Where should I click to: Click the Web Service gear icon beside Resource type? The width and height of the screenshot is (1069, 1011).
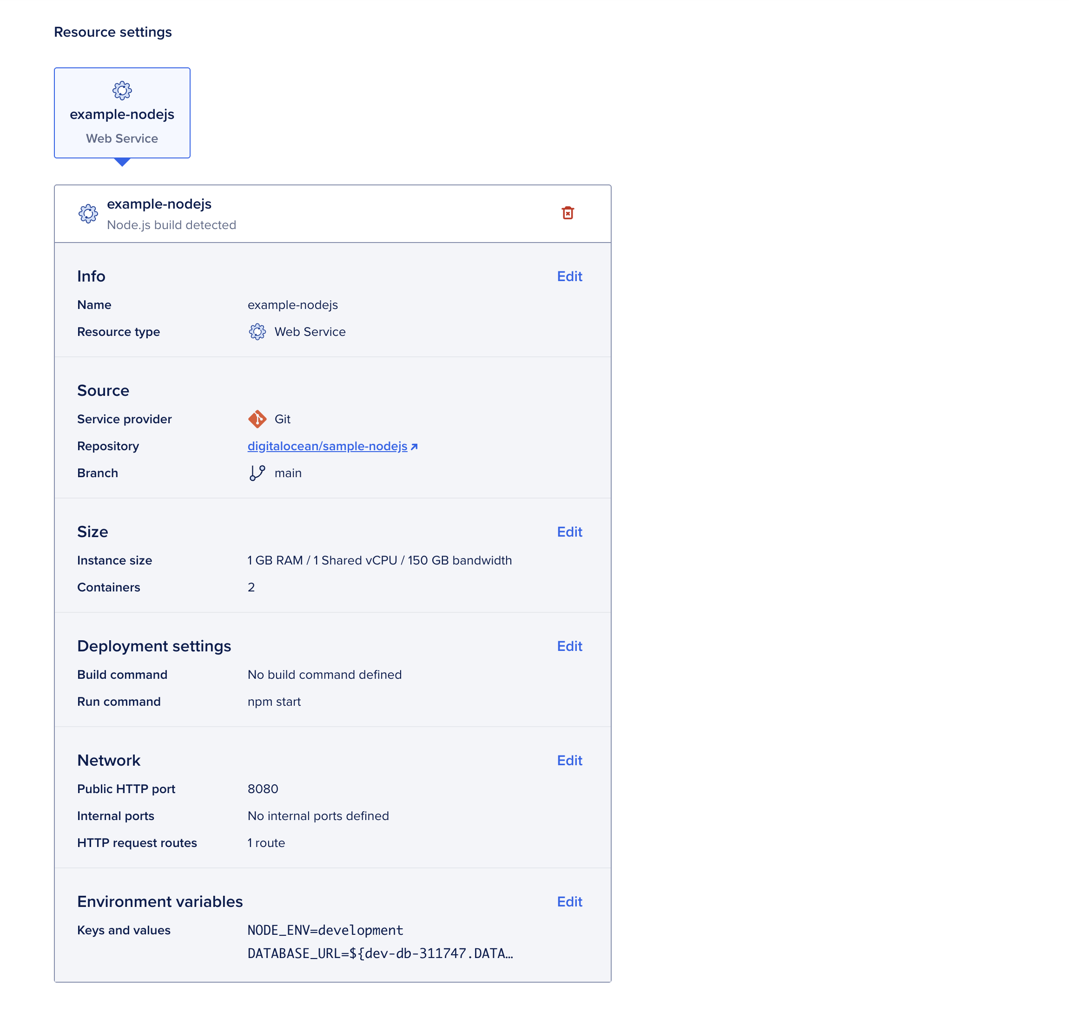click(x=258, y=332)
